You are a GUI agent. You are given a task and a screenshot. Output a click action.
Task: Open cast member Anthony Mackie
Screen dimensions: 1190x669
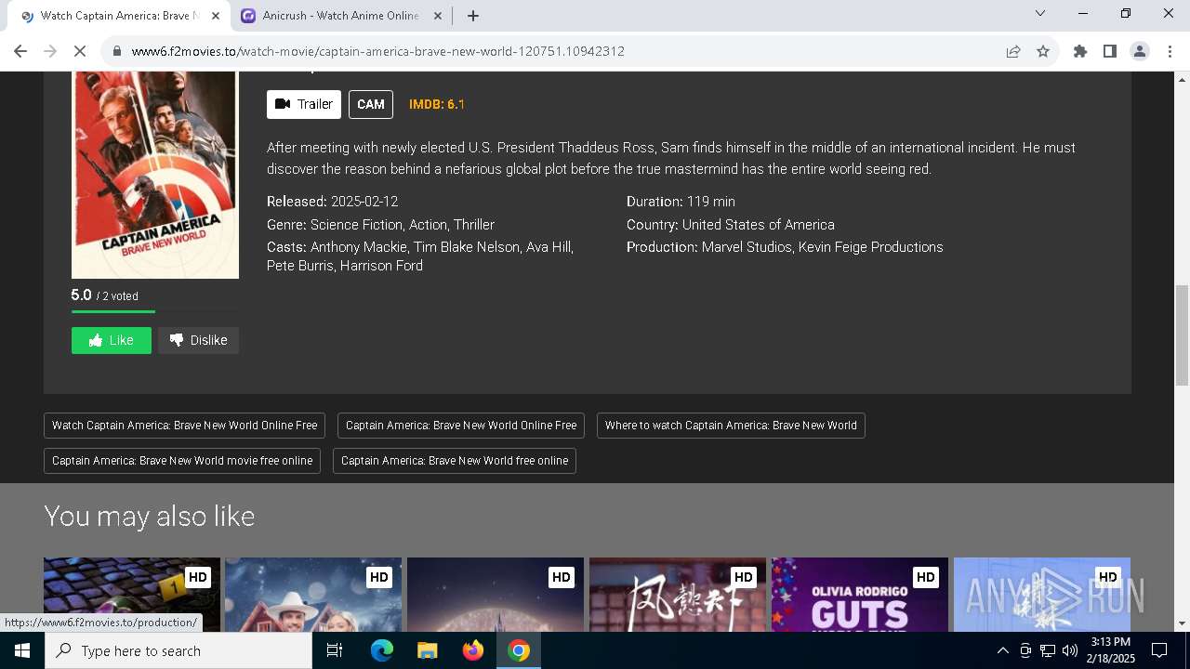[359, 247]
